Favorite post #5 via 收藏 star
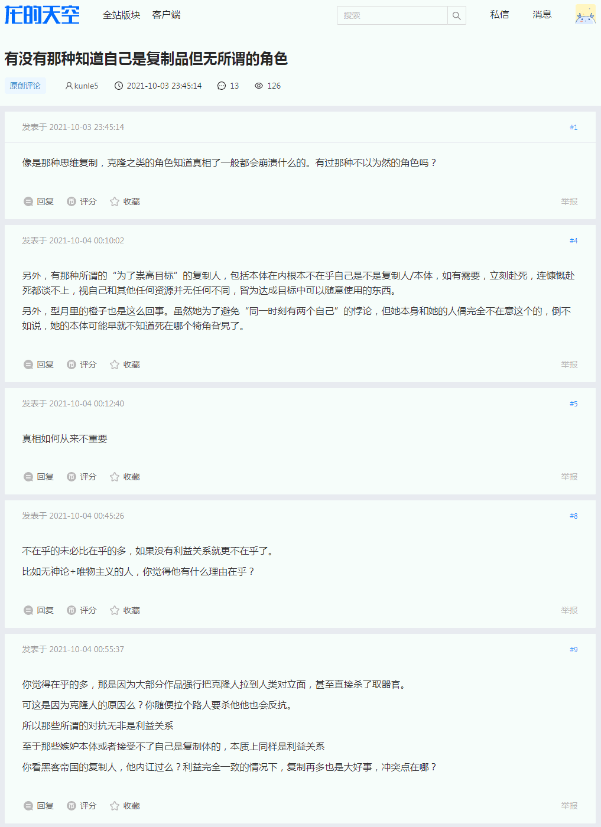The width and height of the screenshot is (601, 827). 125,477
